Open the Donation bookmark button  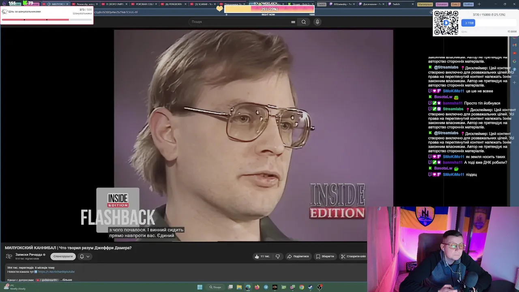click(x=442, y=4)
